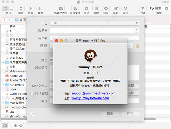Select the 未命名222 file

tap(17, 58)
